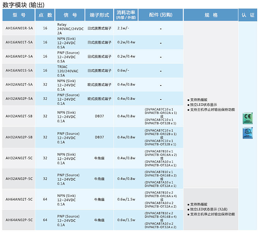Click the 认证 column header
Screen dimensions: 260x233
(x=248, y=15)
